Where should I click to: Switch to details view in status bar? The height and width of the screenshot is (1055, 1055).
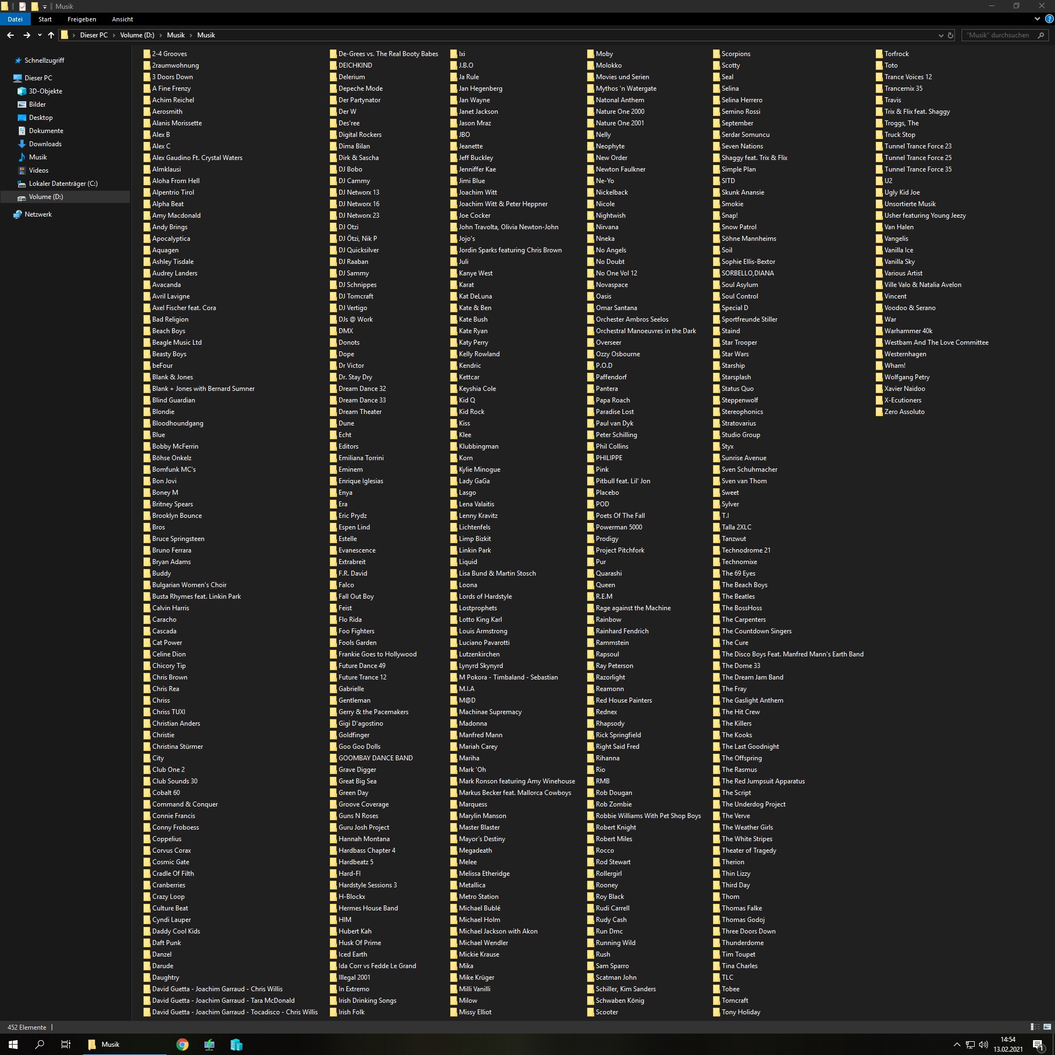[1035, 1027]
